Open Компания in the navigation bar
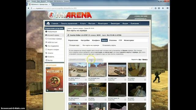 point(135,24)
